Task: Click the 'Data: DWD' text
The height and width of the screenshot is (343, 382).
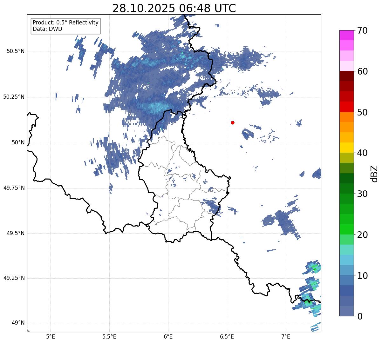Action: [47, 29]
